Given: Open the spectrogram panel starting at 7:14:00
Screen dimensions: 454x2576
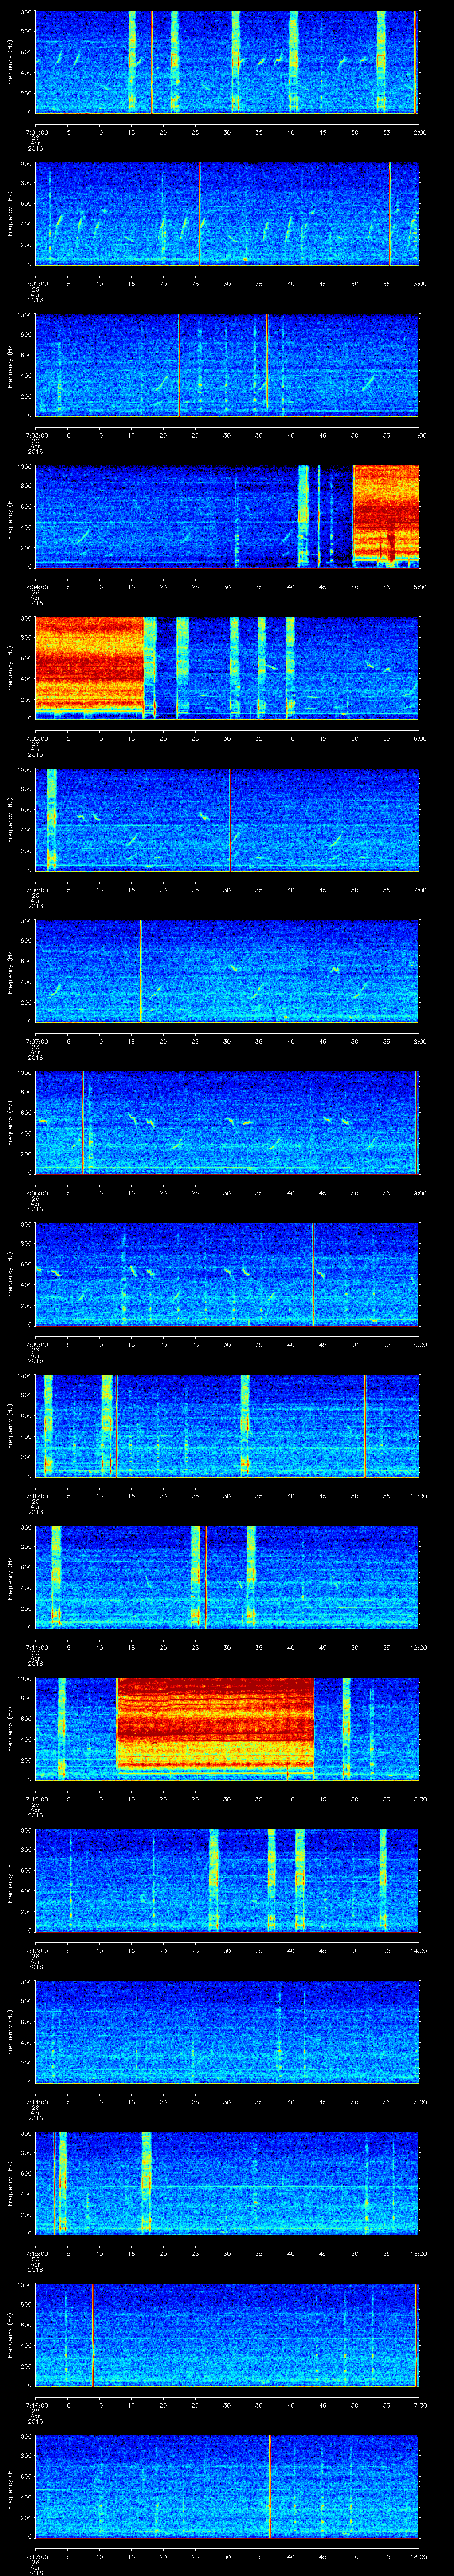Looking at the screenshot, I should (227, 2032).
